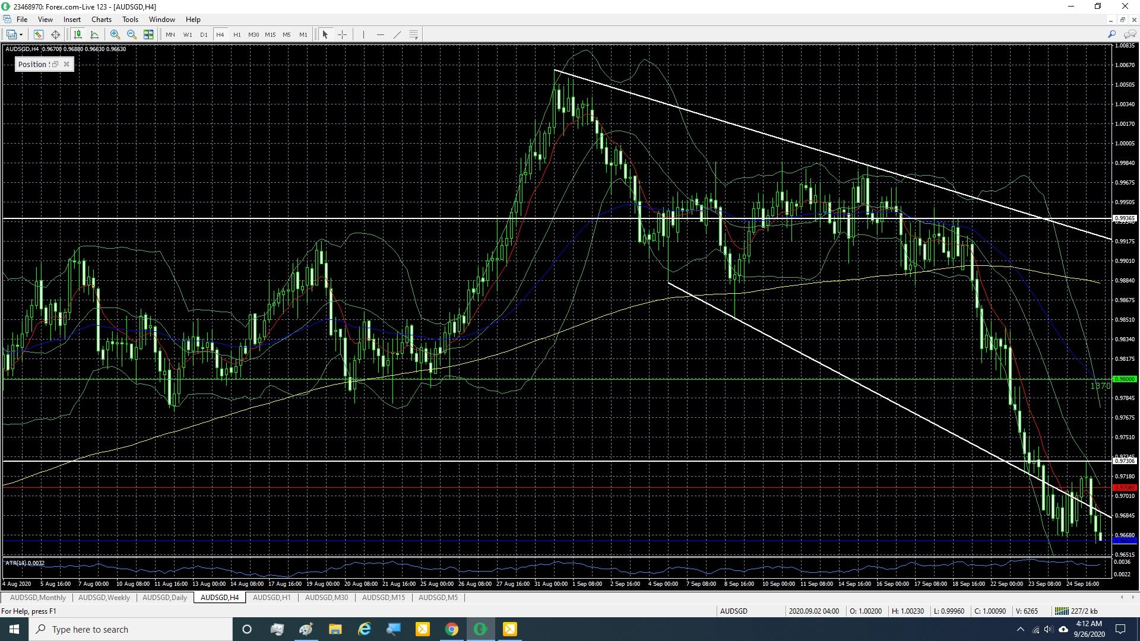Open the Help menu

(193, 19)
